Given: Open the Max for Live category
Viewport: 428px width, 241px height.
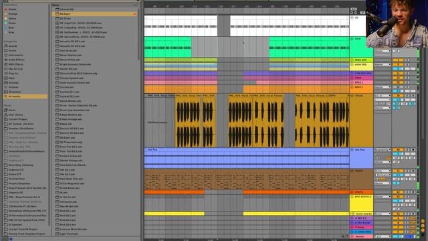Looking at the screenshot, I should coord(13,69).
